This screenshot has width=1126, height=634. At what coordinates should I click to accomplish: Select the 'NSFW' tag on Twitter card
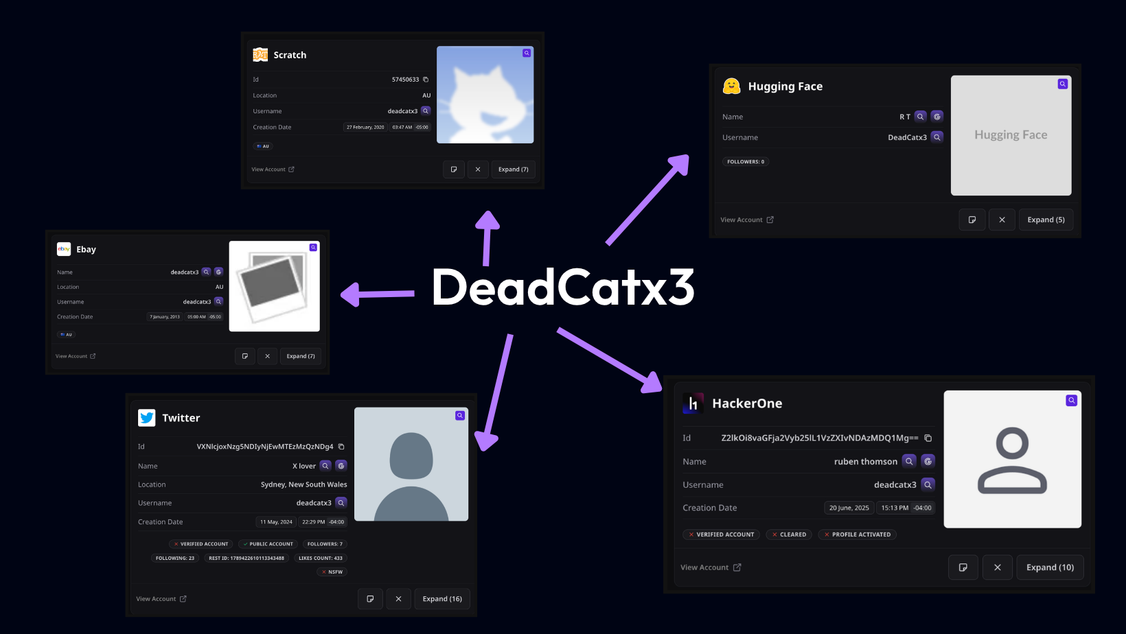332,572
